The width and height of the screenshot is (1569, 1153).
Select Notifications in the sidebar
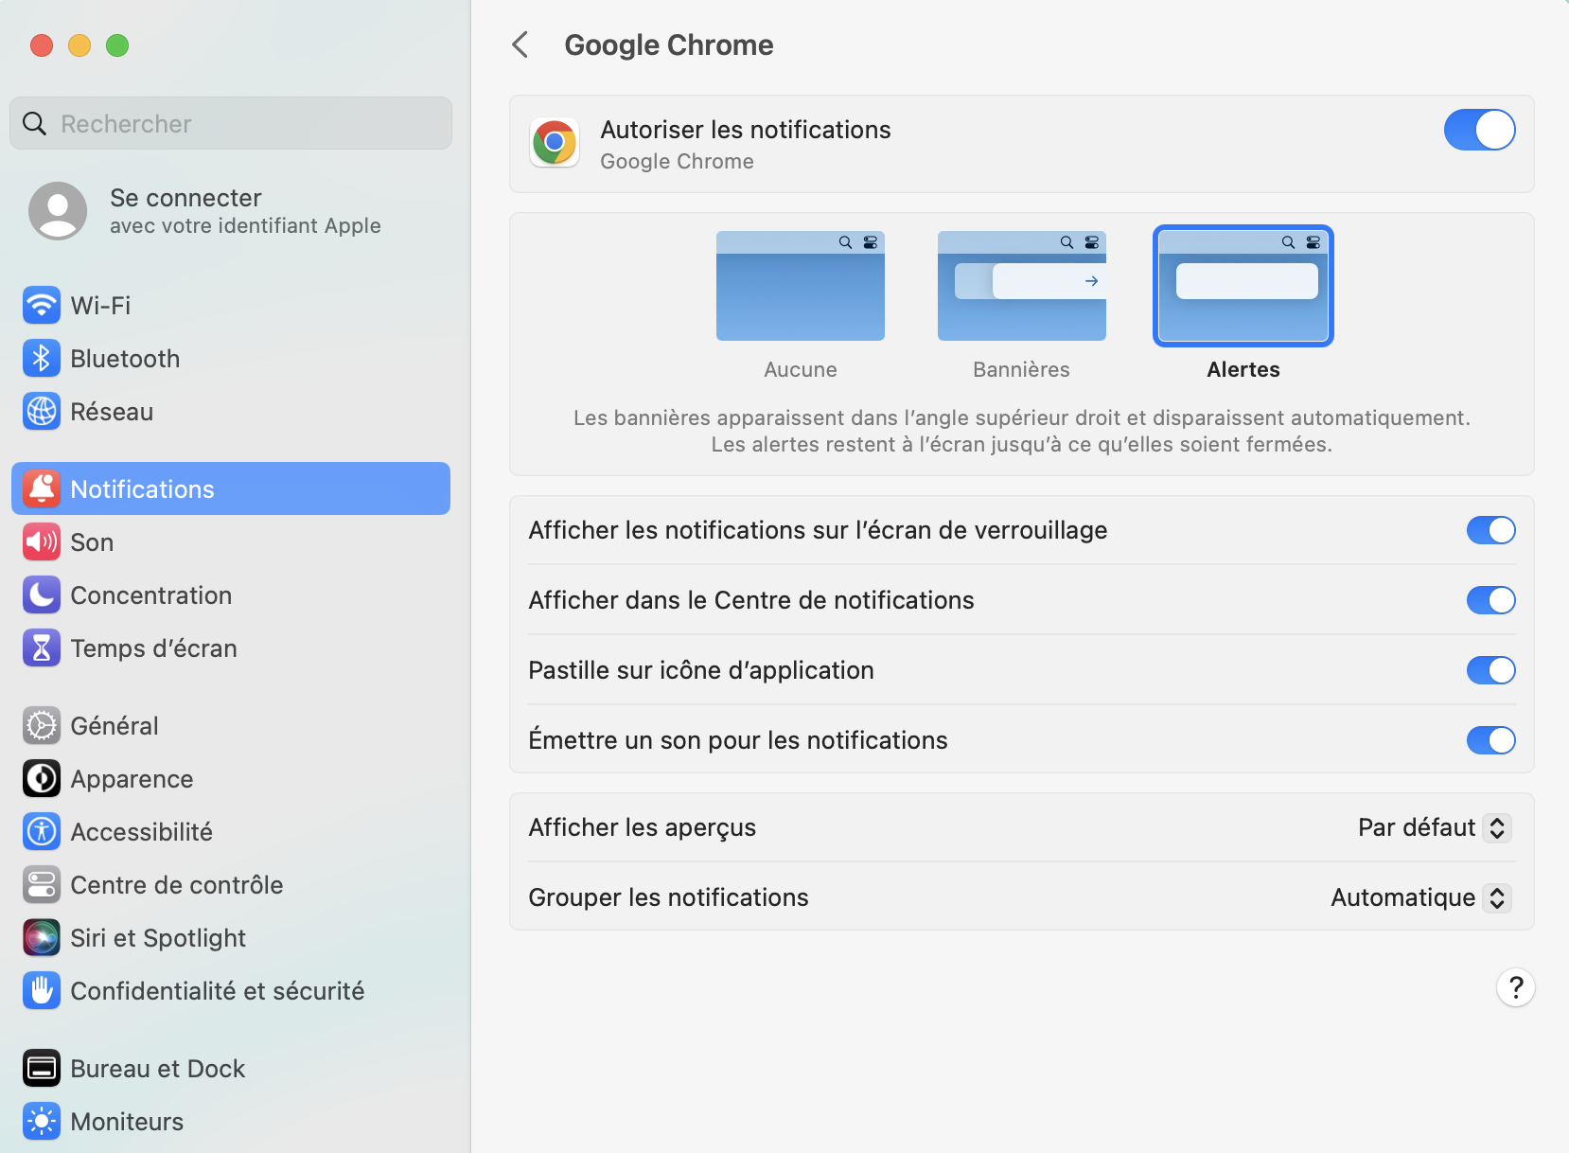click(141, 488)
